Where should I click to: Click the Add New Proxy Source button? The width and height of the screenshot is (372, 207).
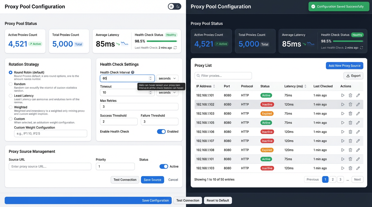344,66
